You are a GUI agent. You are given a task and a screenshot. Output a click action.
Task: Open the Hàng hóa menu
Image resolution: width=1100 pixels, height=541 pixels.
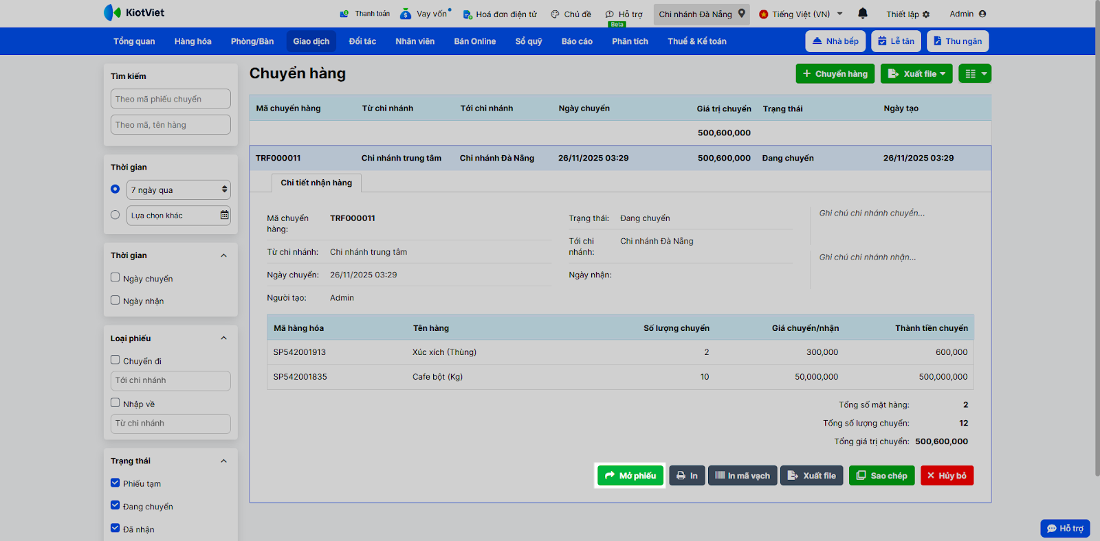point(192,41)
